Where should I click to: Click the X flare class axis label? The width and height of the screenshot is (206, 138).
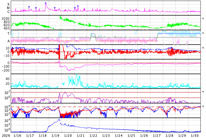(x=8, y=4)
